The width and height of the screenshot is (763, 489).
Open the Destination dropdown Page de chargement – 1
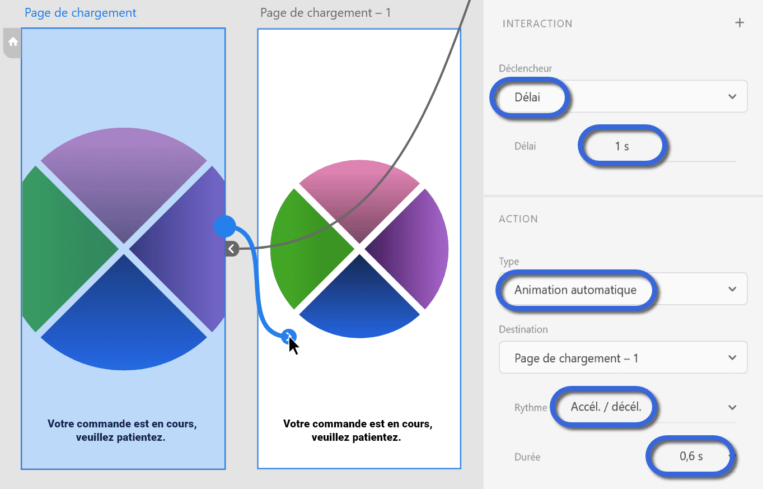(623, 357)
